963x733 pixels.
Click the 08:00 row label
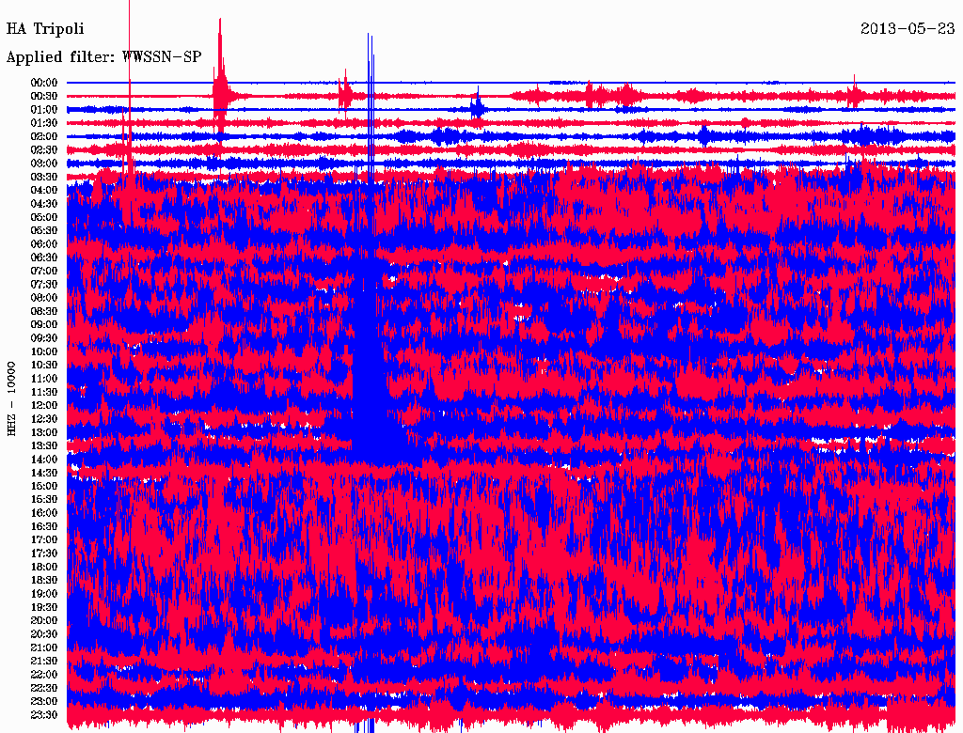(44, 298)
